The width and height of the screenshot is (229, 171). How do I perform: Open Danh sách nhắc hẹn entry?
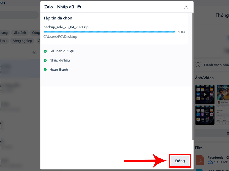216,65
